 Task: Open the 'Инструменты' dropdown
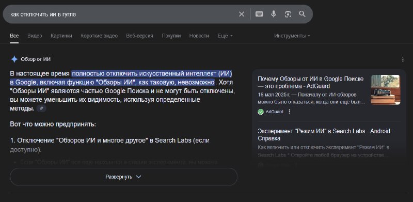point(292,36)
